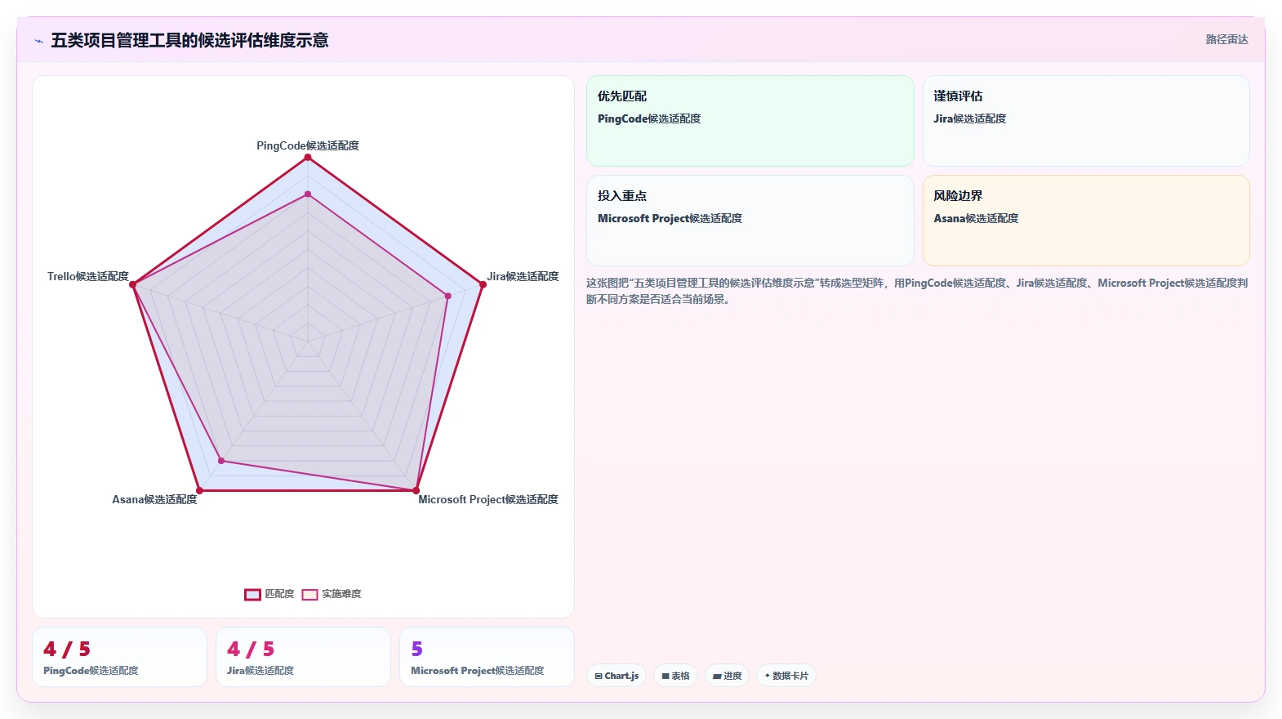Open the 优先匹配 card
The width and height of the screenshot is (1282, 719).
(750, 121)
